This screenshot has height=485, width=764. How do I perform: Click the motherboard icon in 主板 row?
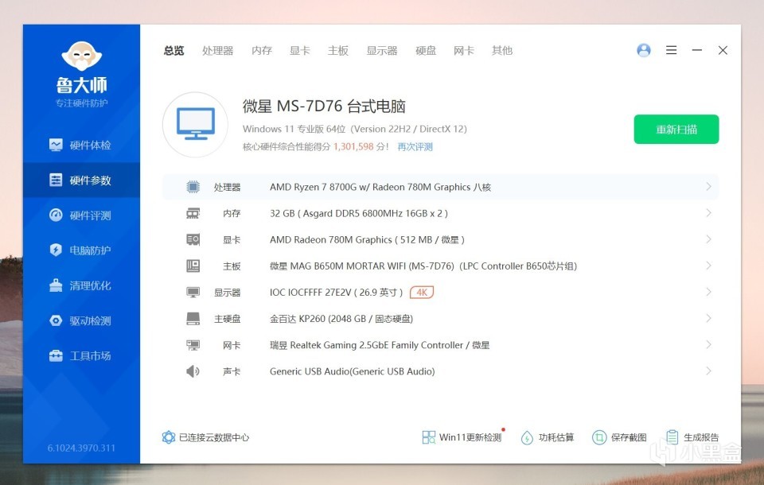pos(193,266)
